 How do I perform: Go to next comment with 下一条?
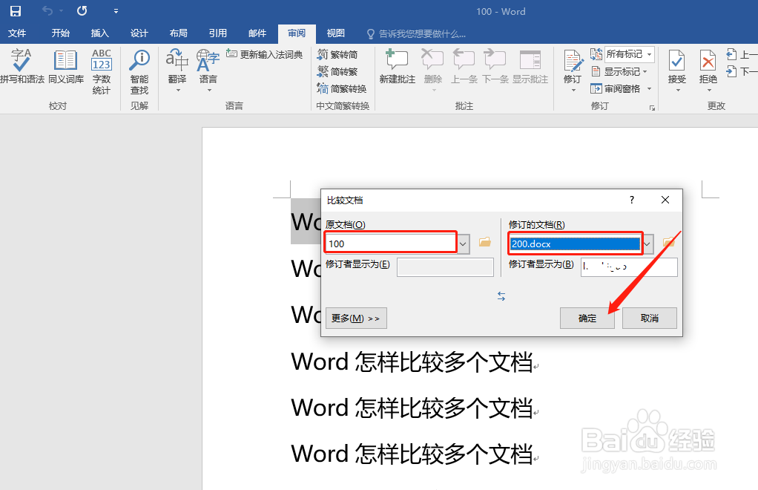click(495, 66)
